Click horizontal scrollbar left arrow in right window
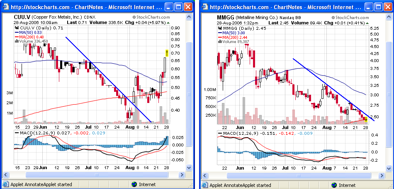The height and width of the screenshot is (189, 394). 205,175
